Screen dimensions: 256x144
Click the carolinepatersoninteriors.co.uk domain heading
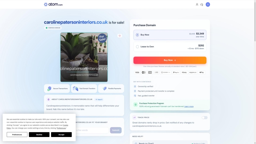click(76, 22)
